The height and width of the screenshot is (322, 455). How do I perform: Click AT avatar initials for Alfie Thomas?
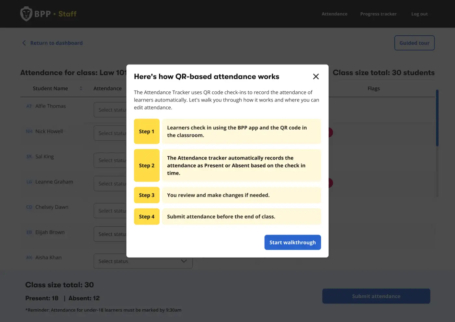pos(29,106)
